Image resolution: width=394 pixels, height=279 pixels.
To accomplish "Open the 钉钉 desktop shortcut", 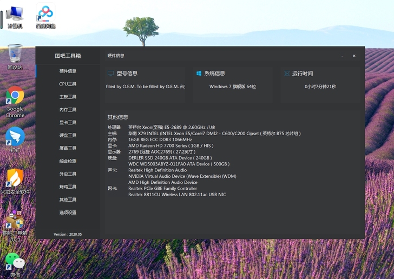I will (x=15, y=140).
